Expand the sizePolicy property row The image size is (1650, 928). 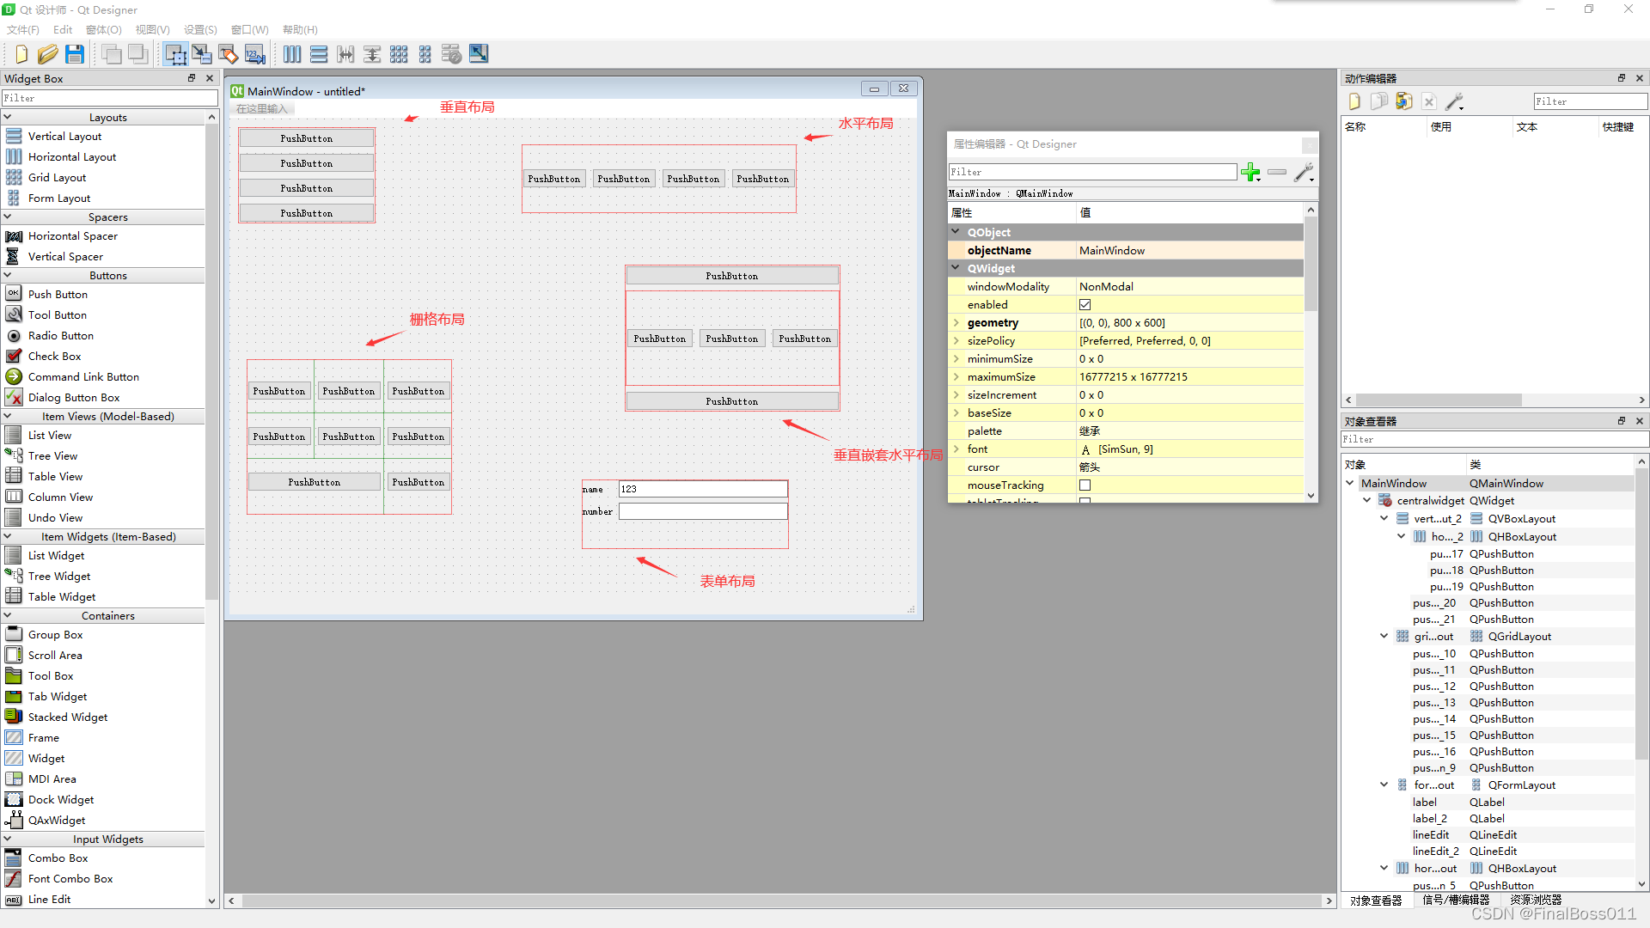click(x=956, y=340)
